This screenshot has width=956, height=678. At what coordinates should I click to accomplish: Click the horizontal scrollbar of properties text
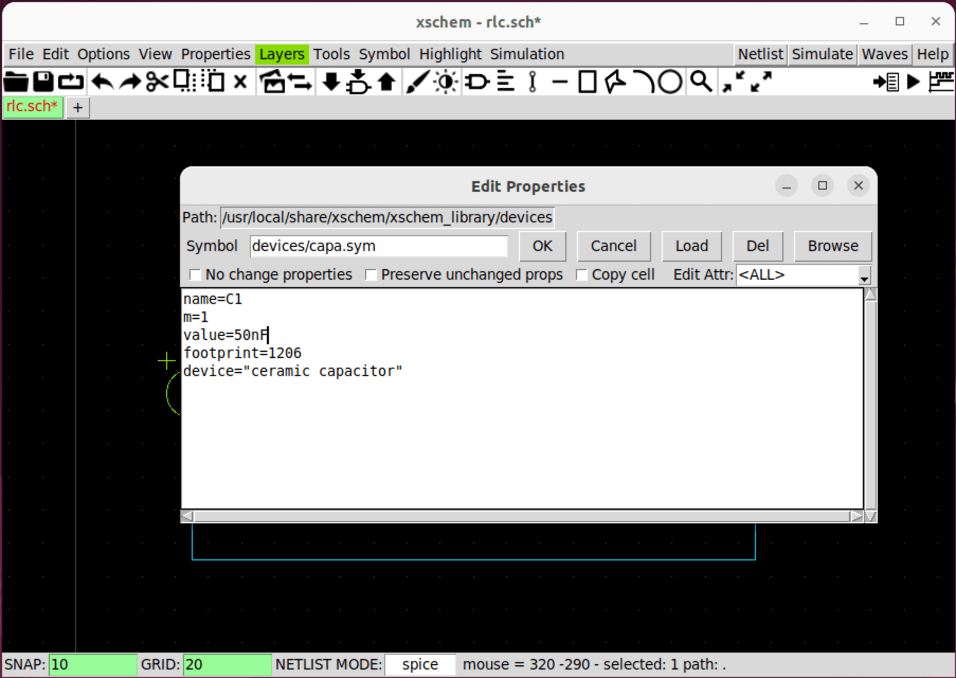click(x=522, y=516)
